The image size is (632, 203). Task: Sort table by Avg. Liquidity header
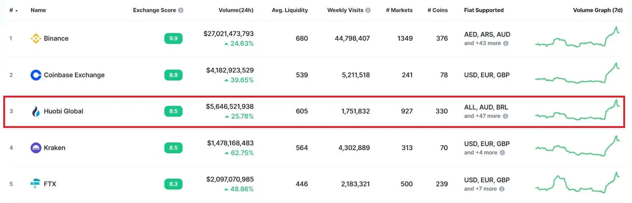coord(290,10)
